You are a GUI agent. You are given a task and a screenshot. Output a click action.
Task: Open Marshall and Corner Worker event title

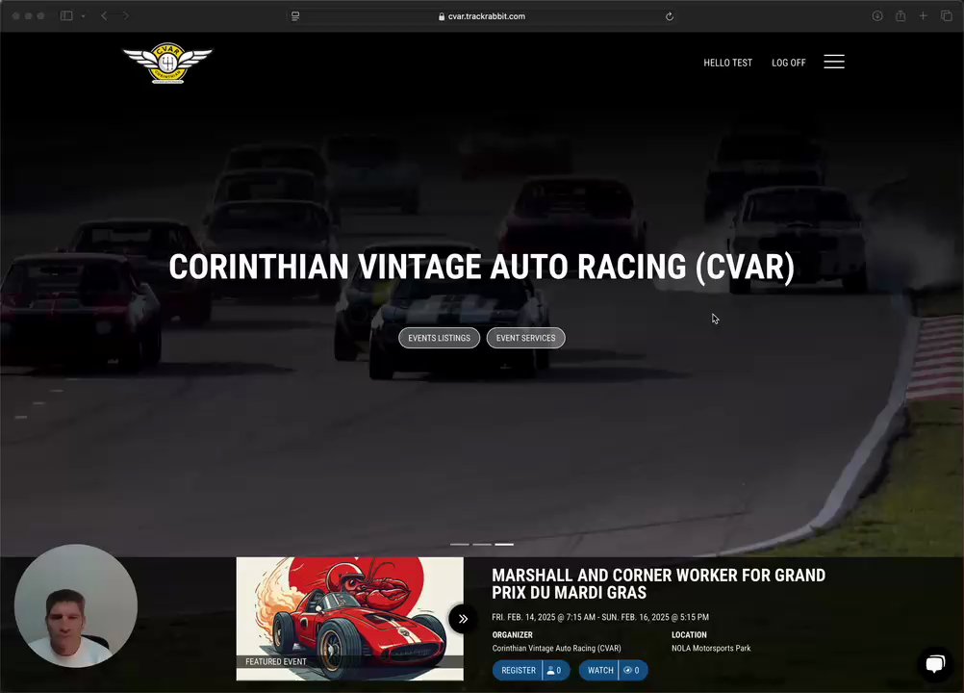(658, 583)
